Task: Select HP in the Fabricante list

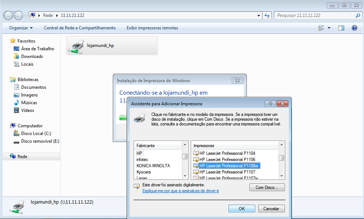Action: click(139, 153)
